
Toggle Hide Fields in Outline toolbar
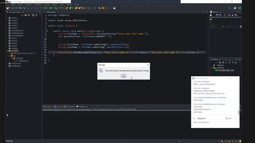click(226, 62)
